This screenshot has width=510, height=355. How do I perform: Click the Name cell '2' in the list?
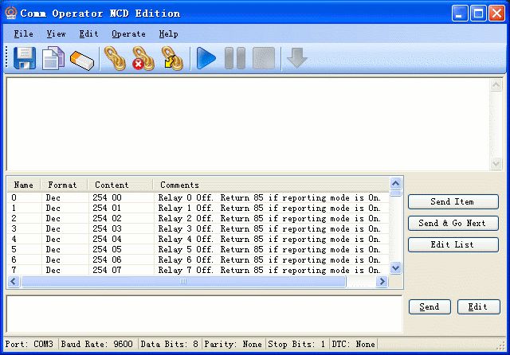pos(14,219)
